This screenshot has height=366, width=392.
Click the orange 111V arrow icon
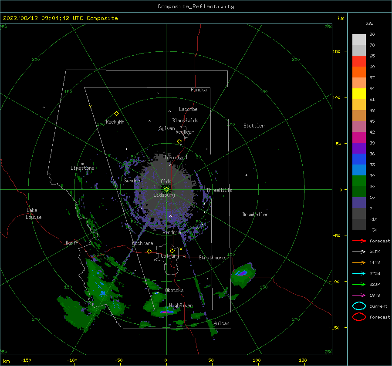click(x=359, y=262)
